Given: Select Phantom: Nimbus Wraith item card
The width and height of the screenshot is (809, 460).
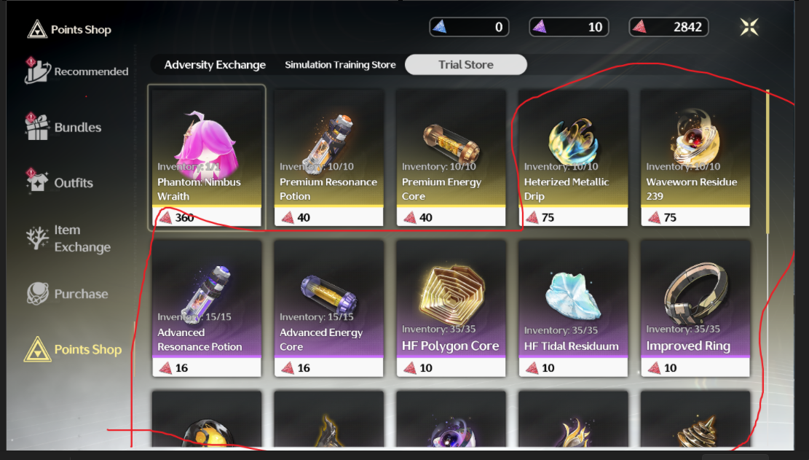Looking at the screenshot, I should coord(207,157).
